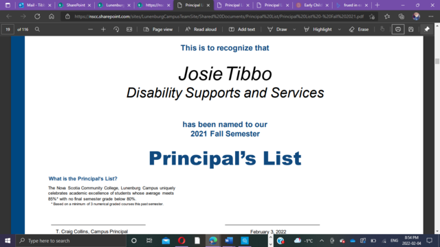
Task: Open network connection settings icon
Action: coord(384,241)
